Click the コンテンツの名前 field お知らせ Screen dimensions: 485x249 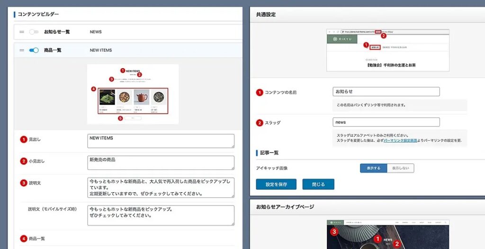(386, 91)
